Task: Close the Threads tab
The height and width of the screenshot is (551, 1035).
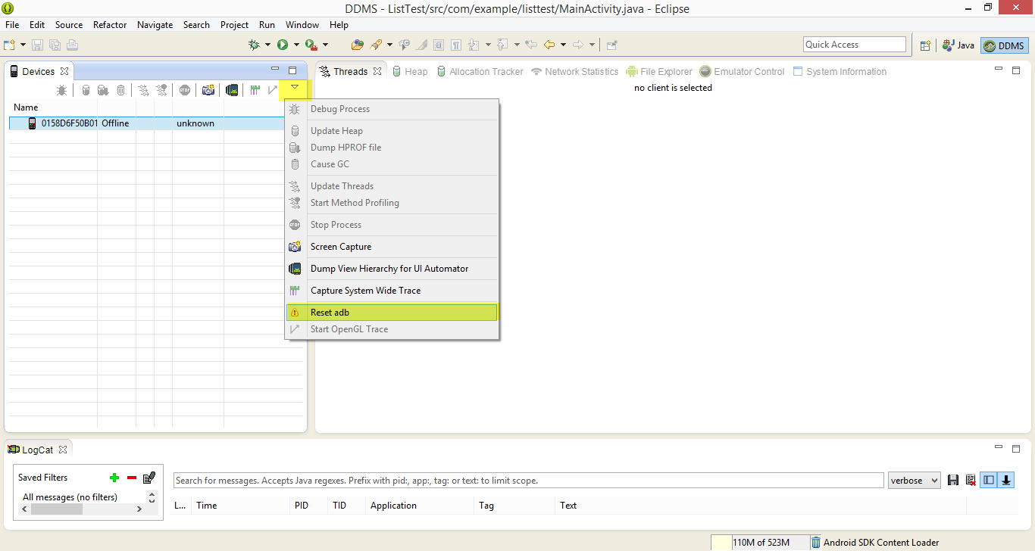Action: pyautogui.click(x=377, y=71)
